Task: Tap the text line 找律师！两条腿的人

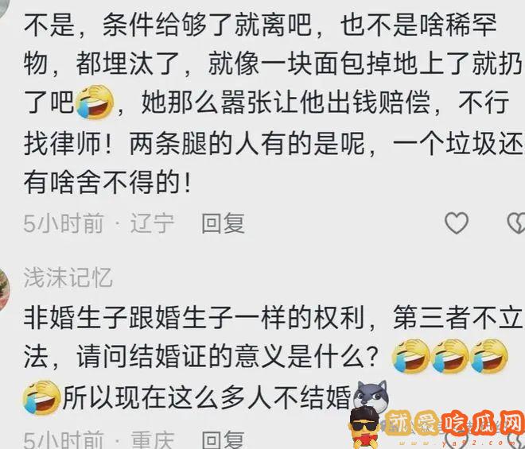Action: coord(273,144)
